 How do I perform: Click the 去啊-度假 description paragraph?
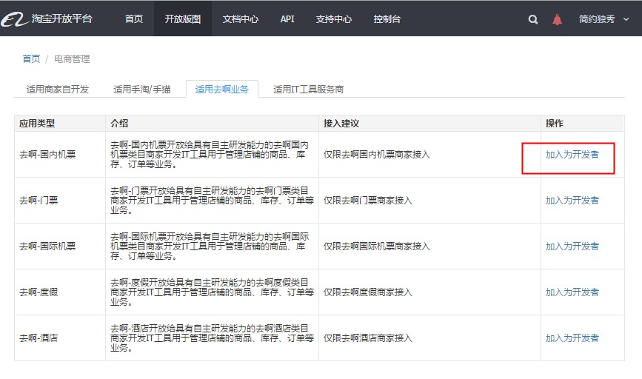tap(212, 292)
